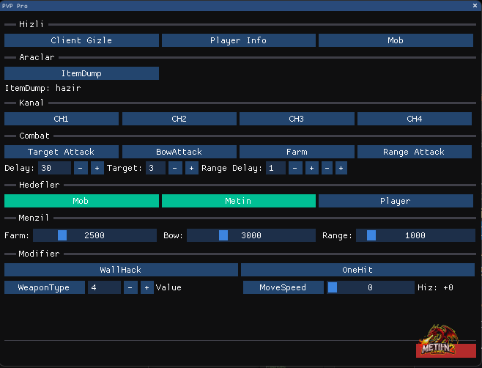Click the 'ItemDump: hazir' status text
Image resolution: width=482 pixels, height=368 pixels.
(43, 88)
